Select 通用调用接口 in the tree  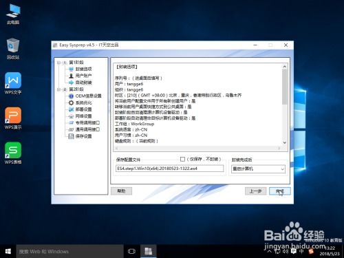click(85, 129)
